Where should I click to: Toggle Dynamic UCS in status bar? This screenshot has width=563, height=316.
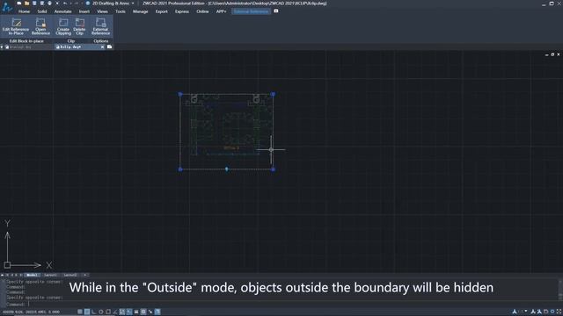click(122, 312)
